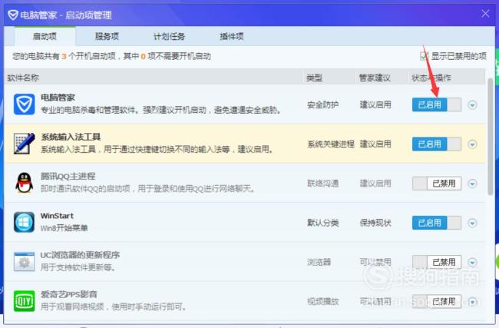Image resolution: width=499 pixels, height=328 pixels.
Task: Open dropdown arrow for 爱奇艺PPS影音 row
Action: pos(472,301)
